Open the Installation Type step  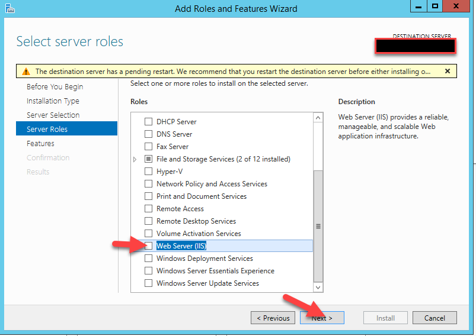pos(53,101)
